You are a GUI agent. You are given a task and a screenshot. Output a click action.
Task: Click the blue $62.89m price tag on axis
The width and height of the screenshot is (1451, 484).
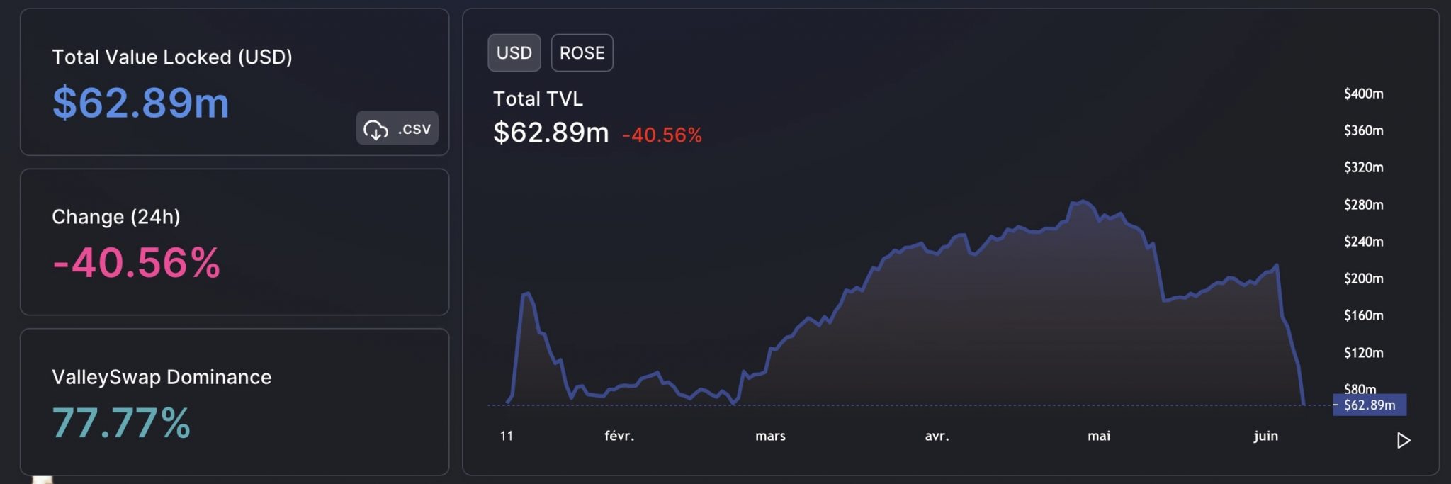pos(1369,405)
